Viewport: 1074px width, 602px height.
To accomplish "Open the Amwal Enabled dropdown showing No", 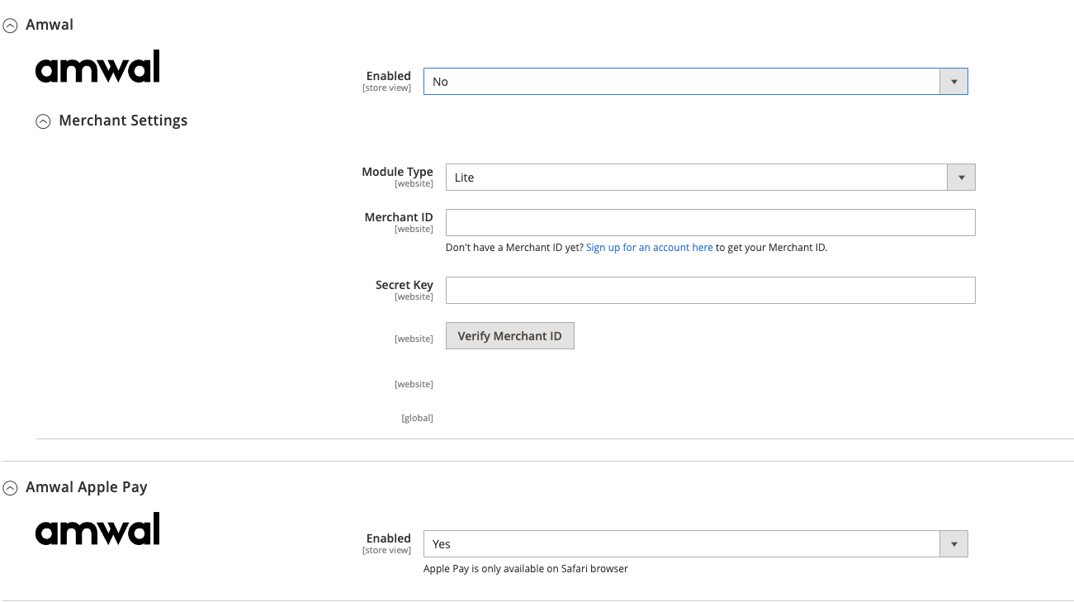I will point(695,81).
